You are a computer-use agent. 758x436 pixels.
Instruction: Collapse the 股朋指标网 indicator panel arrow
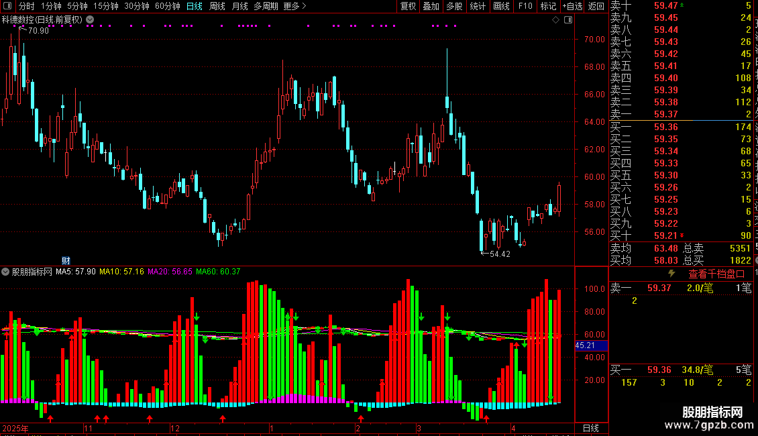click(x=5, y=272)
